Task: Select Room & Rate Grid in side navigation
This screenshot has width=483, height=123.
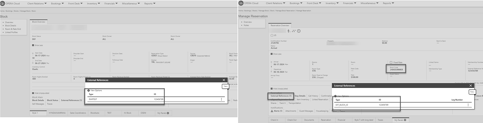Action: [x=13, y=29]
